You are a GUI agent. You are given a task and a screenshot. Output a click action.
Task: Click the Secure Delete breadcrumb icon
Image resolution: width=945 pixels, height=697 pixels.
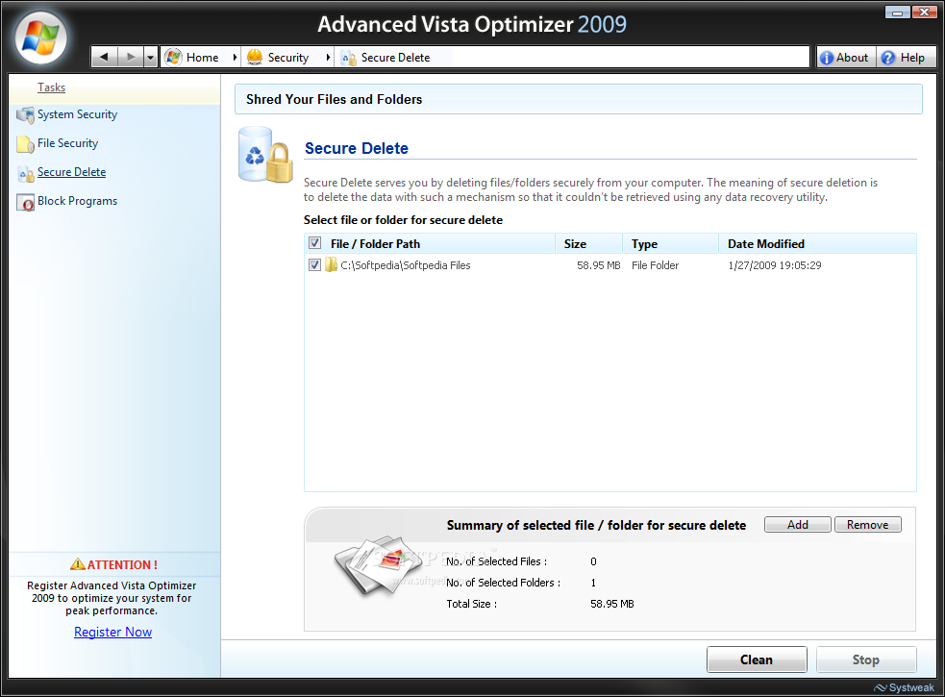click(x=348, y=58)
